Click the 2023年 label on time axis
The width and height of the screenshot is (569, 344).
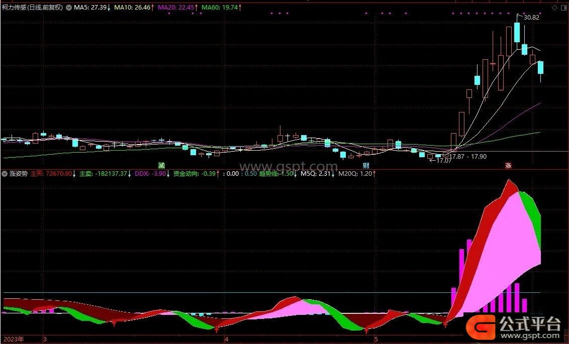tap(14, 339)
